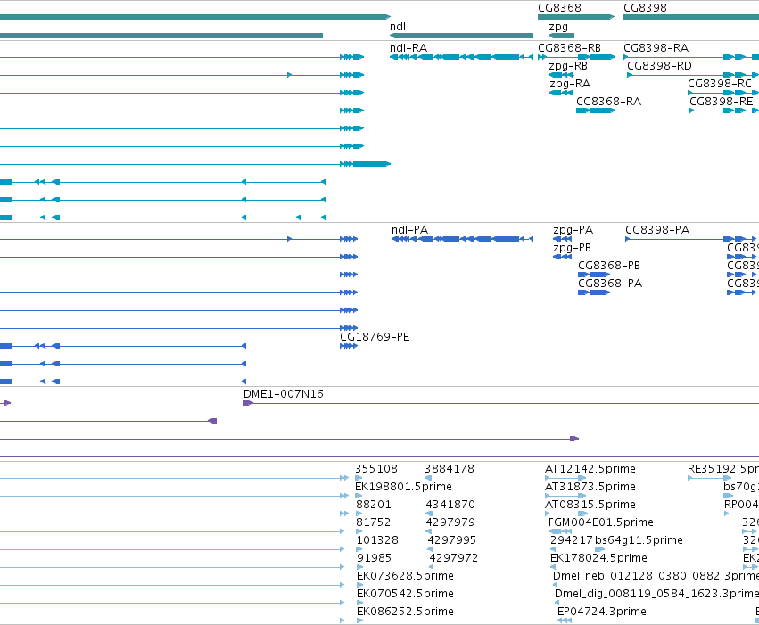
Task: Select EST feature 91985
Action: 374,558
